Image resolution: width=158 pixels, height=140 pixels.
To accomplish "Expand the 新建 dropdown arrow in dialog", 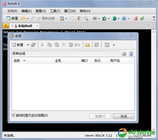I will [28, 45].
